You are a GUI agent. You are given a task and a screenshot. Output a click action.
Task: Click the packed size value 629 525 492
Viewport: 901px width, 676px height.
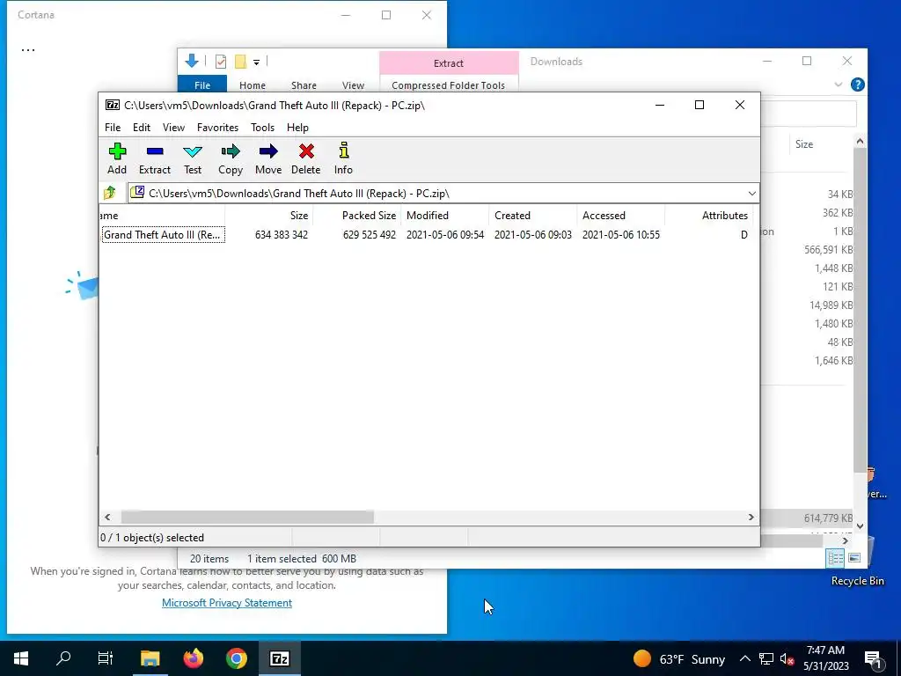click(369, 234)
